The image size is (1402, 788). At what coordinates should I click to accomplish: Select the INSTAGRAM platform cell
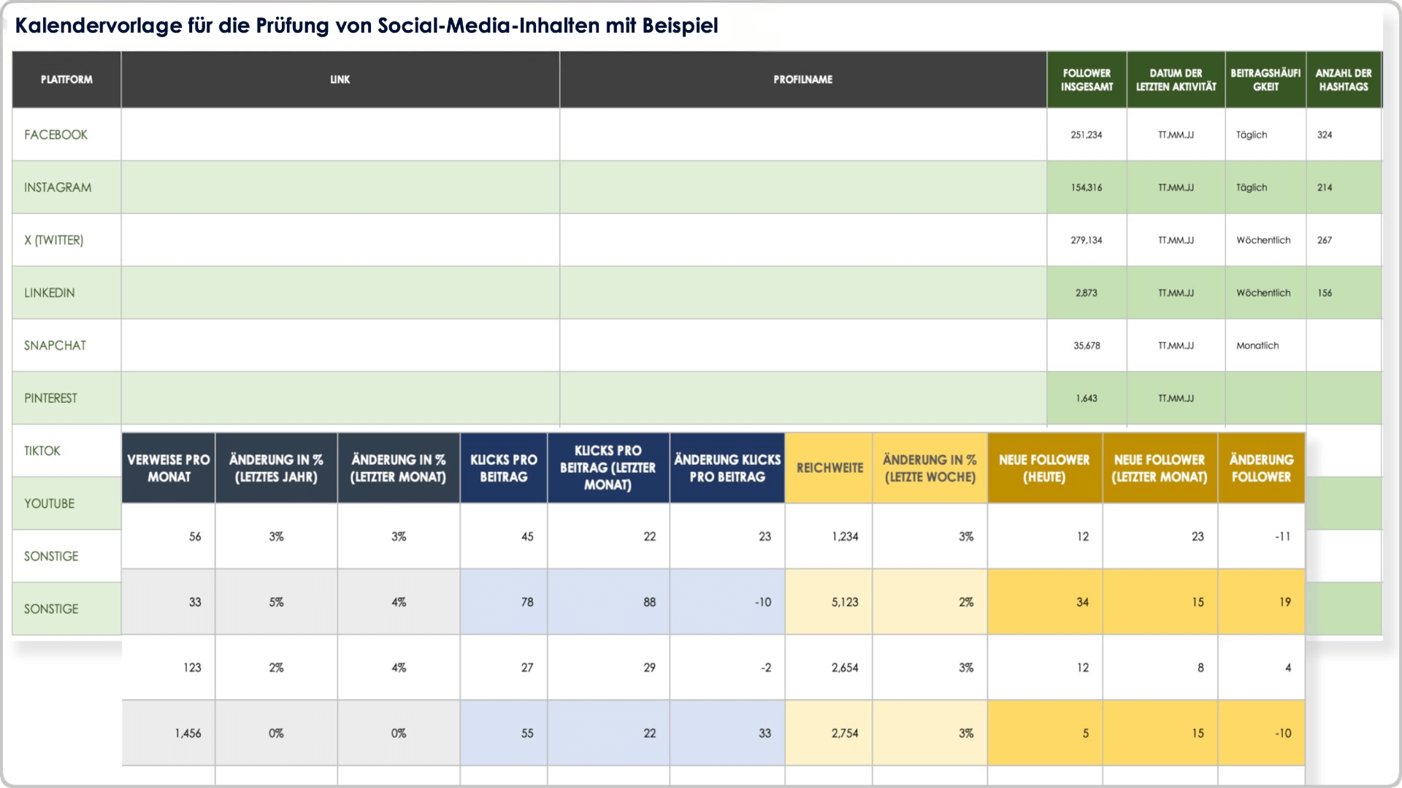66,187
